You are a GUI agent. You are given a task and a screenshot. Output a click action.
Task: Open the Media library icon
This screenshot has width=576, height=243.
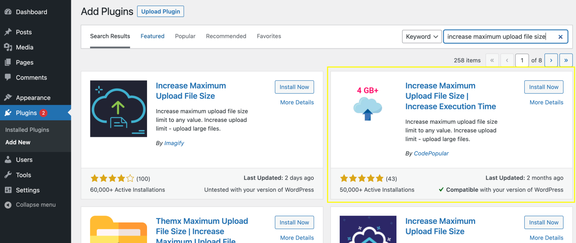point(8,47)
